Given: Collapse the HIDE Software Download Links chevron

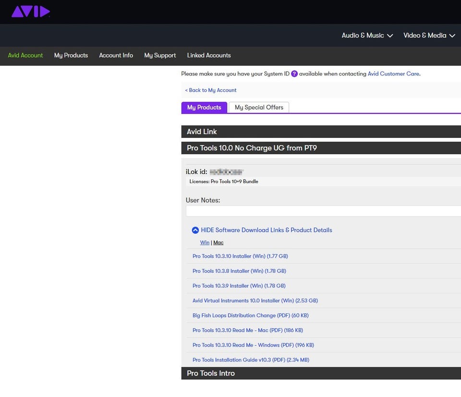Looking at the screenshot, I should [195, 230].
